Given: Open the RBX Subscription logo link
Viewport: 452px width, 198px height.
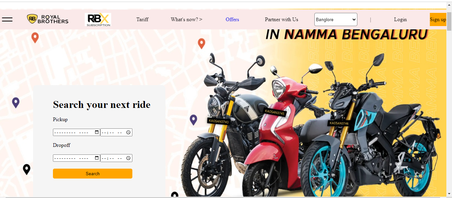Looking at the screenshot, I should click(x=98, y=20).
